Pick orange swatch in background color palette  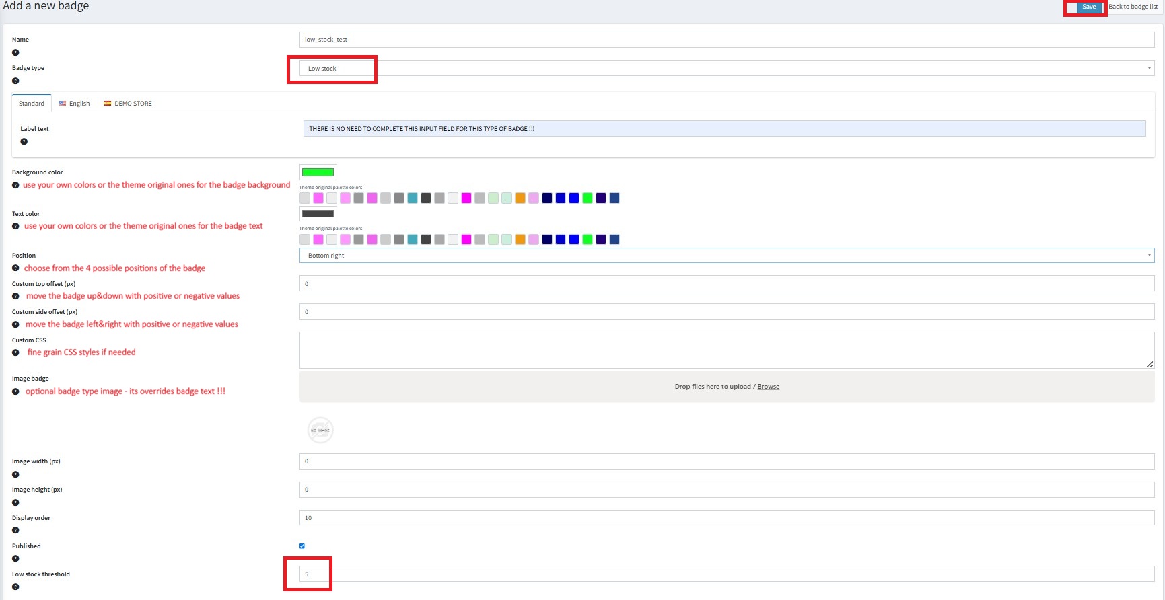point(520,198)
